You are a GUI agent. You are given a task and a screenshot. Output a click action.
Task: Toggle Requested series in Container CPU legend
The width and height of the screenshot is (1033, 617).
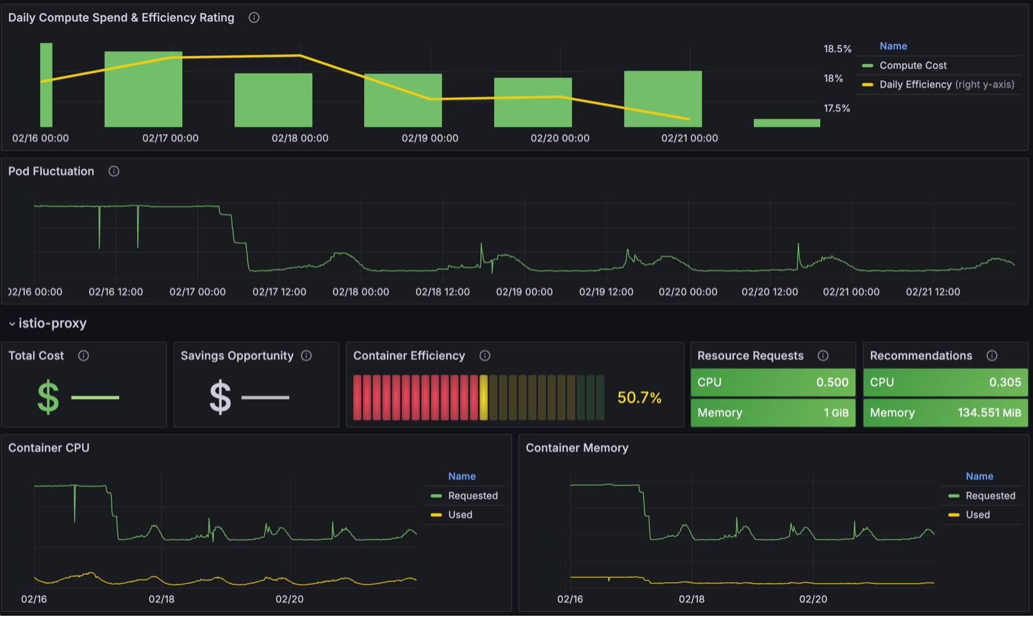coord(473,496)
